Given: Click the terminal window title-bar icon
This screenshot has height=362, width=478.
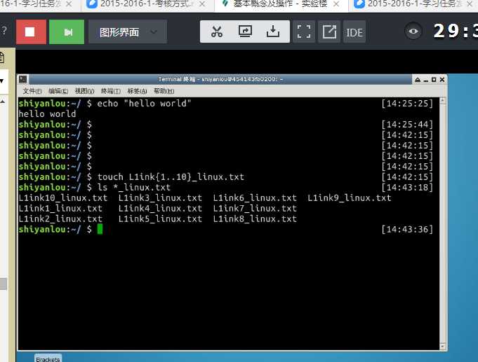Looking at the screenshot, I should (x=23, y=79).
